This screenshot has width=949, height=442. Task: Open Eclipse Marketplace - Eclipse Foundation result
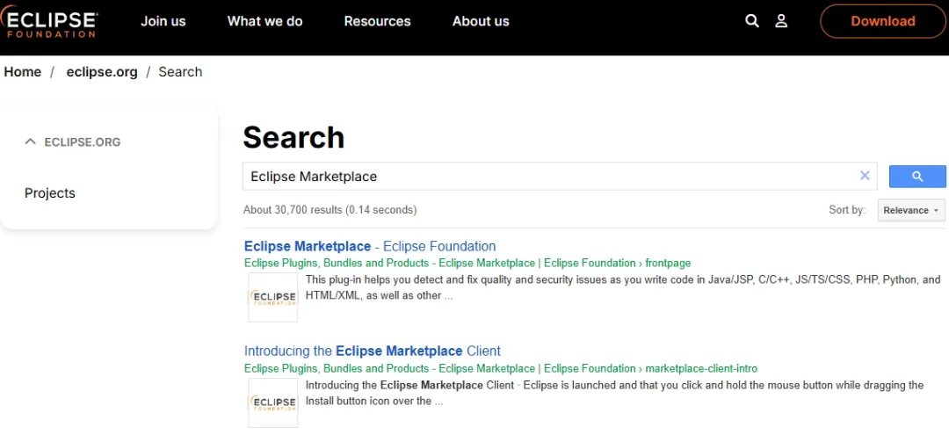[370, 246]
